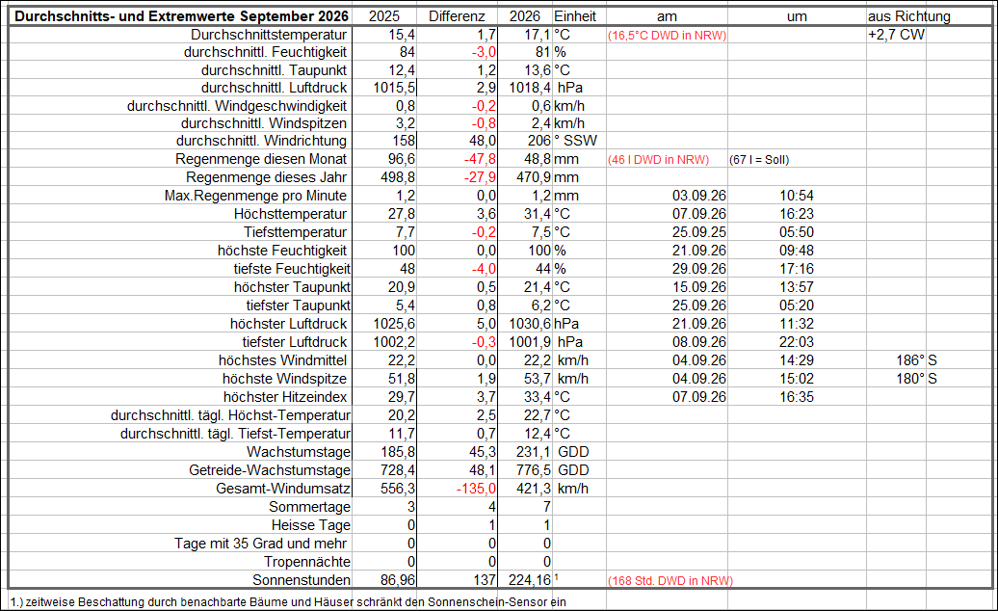The height and width of the screenshot is (611, 998).
Task: Select the wind direction '186° S'
Action: click(916, 360)
